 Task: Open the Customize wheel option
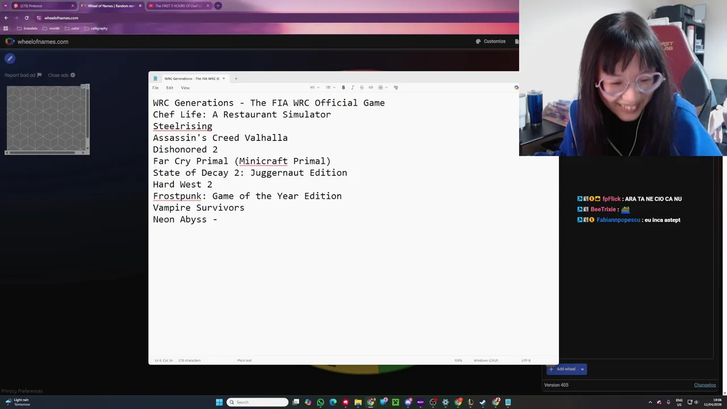tap(491, 41)
